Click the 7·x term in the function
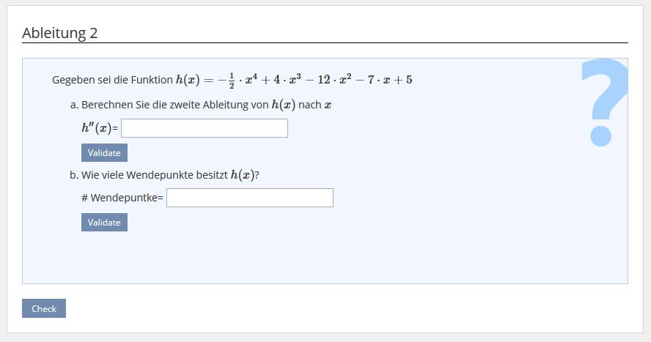This screenshot has width=651, height=342. point(372,79)
